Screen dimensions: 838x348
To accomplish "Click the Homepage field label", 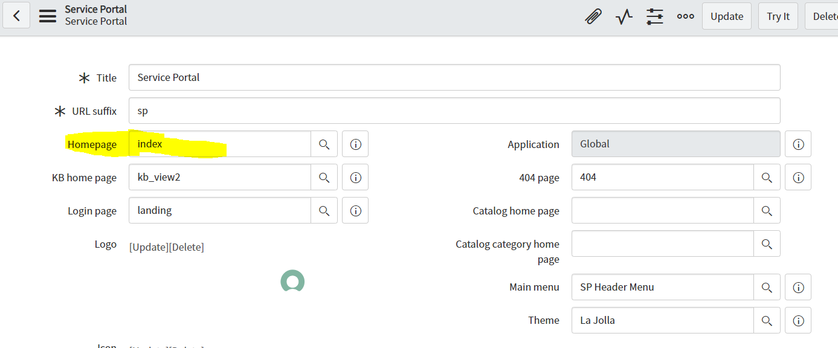I will point(92,144).
